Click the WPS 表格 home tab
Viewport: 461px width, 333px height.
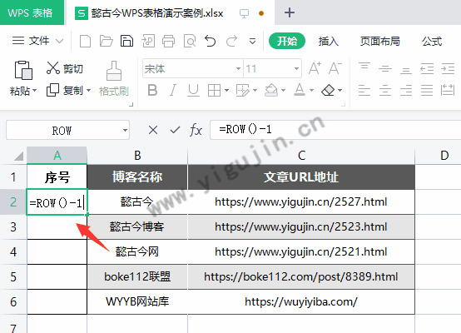pos(32,12)
